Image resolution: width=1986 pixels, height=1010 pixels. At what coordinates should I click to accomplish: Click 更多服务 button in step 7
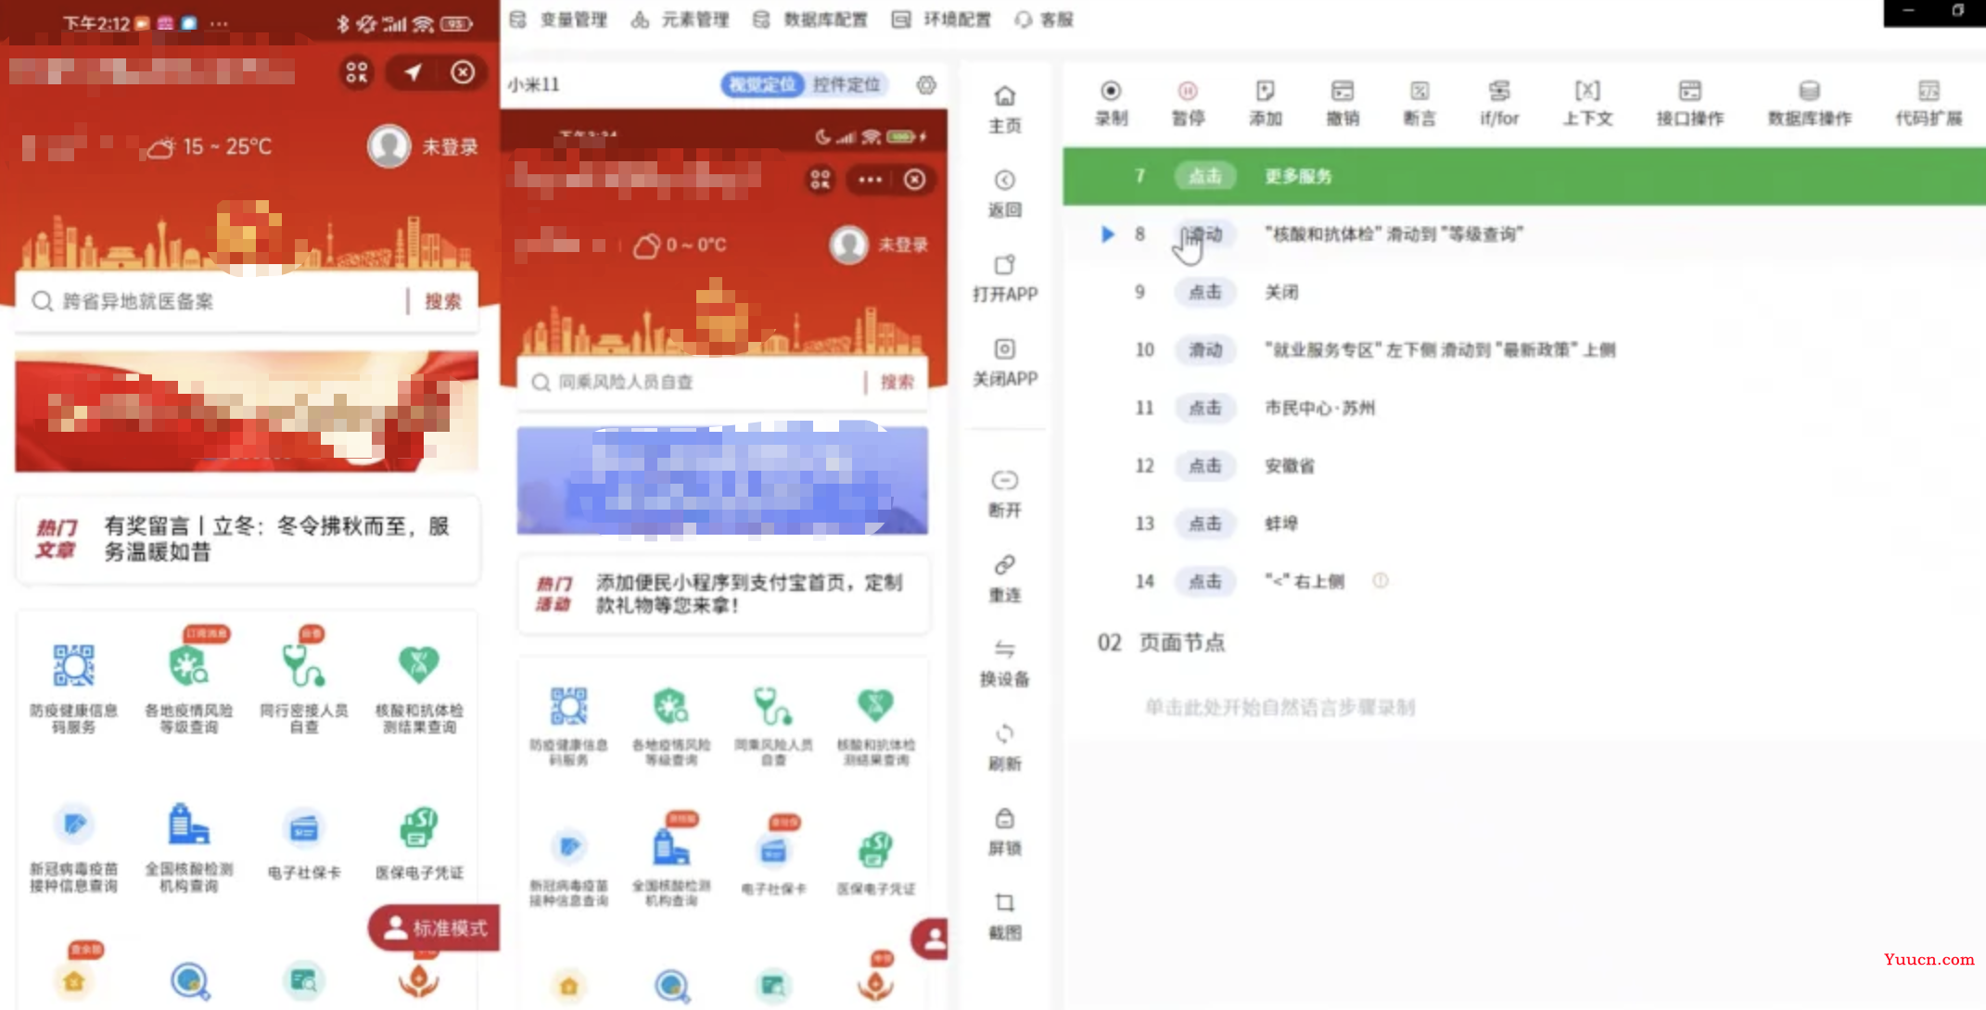[x=1296, y=176]
